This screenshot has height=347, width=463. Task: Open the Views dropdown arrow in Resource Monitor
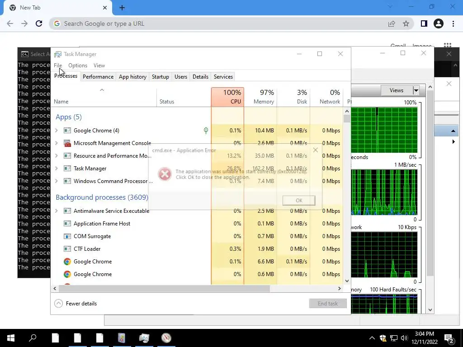(416, 90)
